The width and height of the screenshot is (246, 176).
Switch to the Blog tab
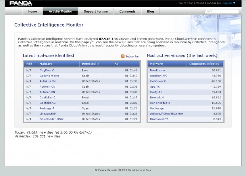(x=150, y=11)
